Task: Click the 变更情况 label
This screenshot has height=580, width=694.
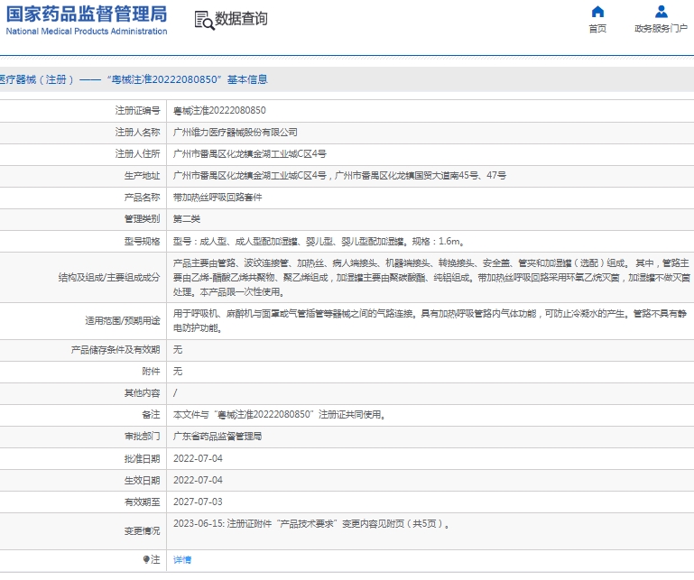Action: pos(142,531)
